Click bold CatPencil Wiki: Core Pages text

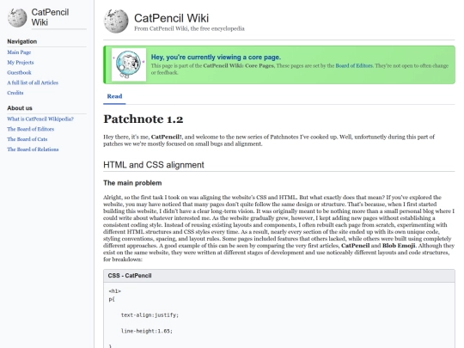point(239,65)
